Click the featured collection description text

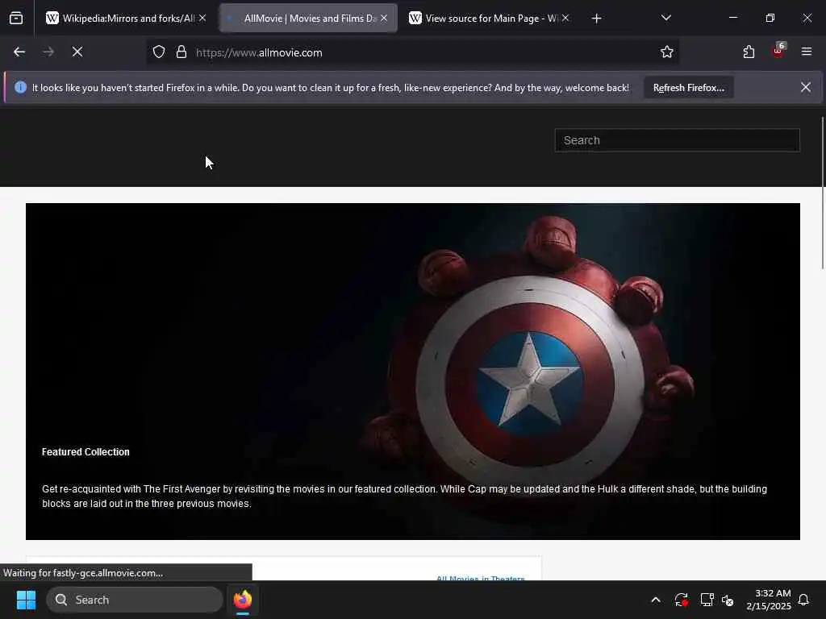[405, 496]
